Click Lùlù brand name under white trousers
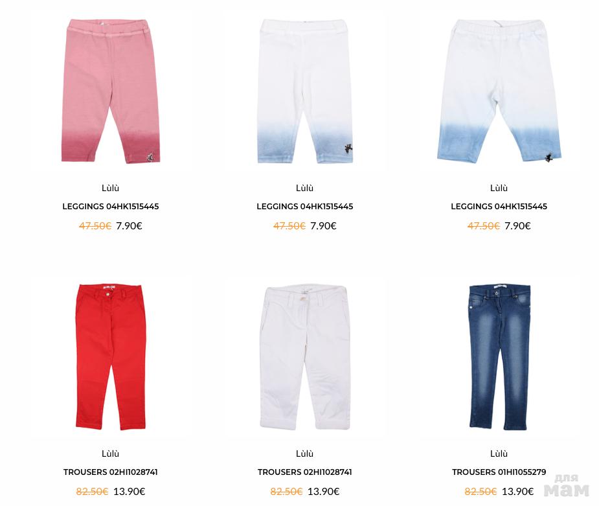Image resolution: width=599 pixels, height=506 pixels. coord(305,454)
